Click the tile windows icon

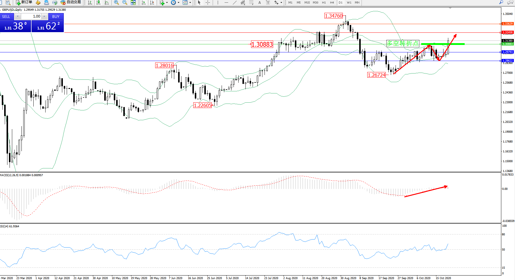133,2
